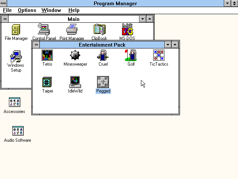Restore the Program Manager window size
Viewport: 238px width, 179px height.
(x=235, y=3)
